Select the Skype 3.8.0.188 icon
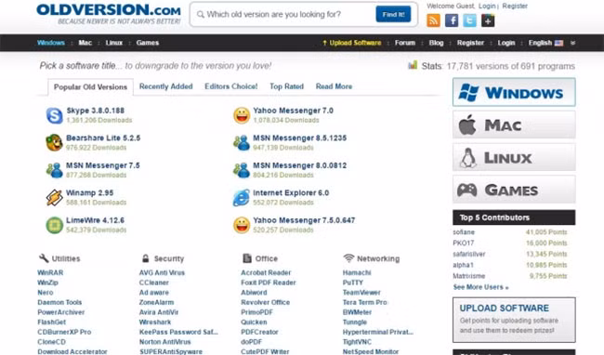This screenshot has height=355, width=604. pos(54,115)
